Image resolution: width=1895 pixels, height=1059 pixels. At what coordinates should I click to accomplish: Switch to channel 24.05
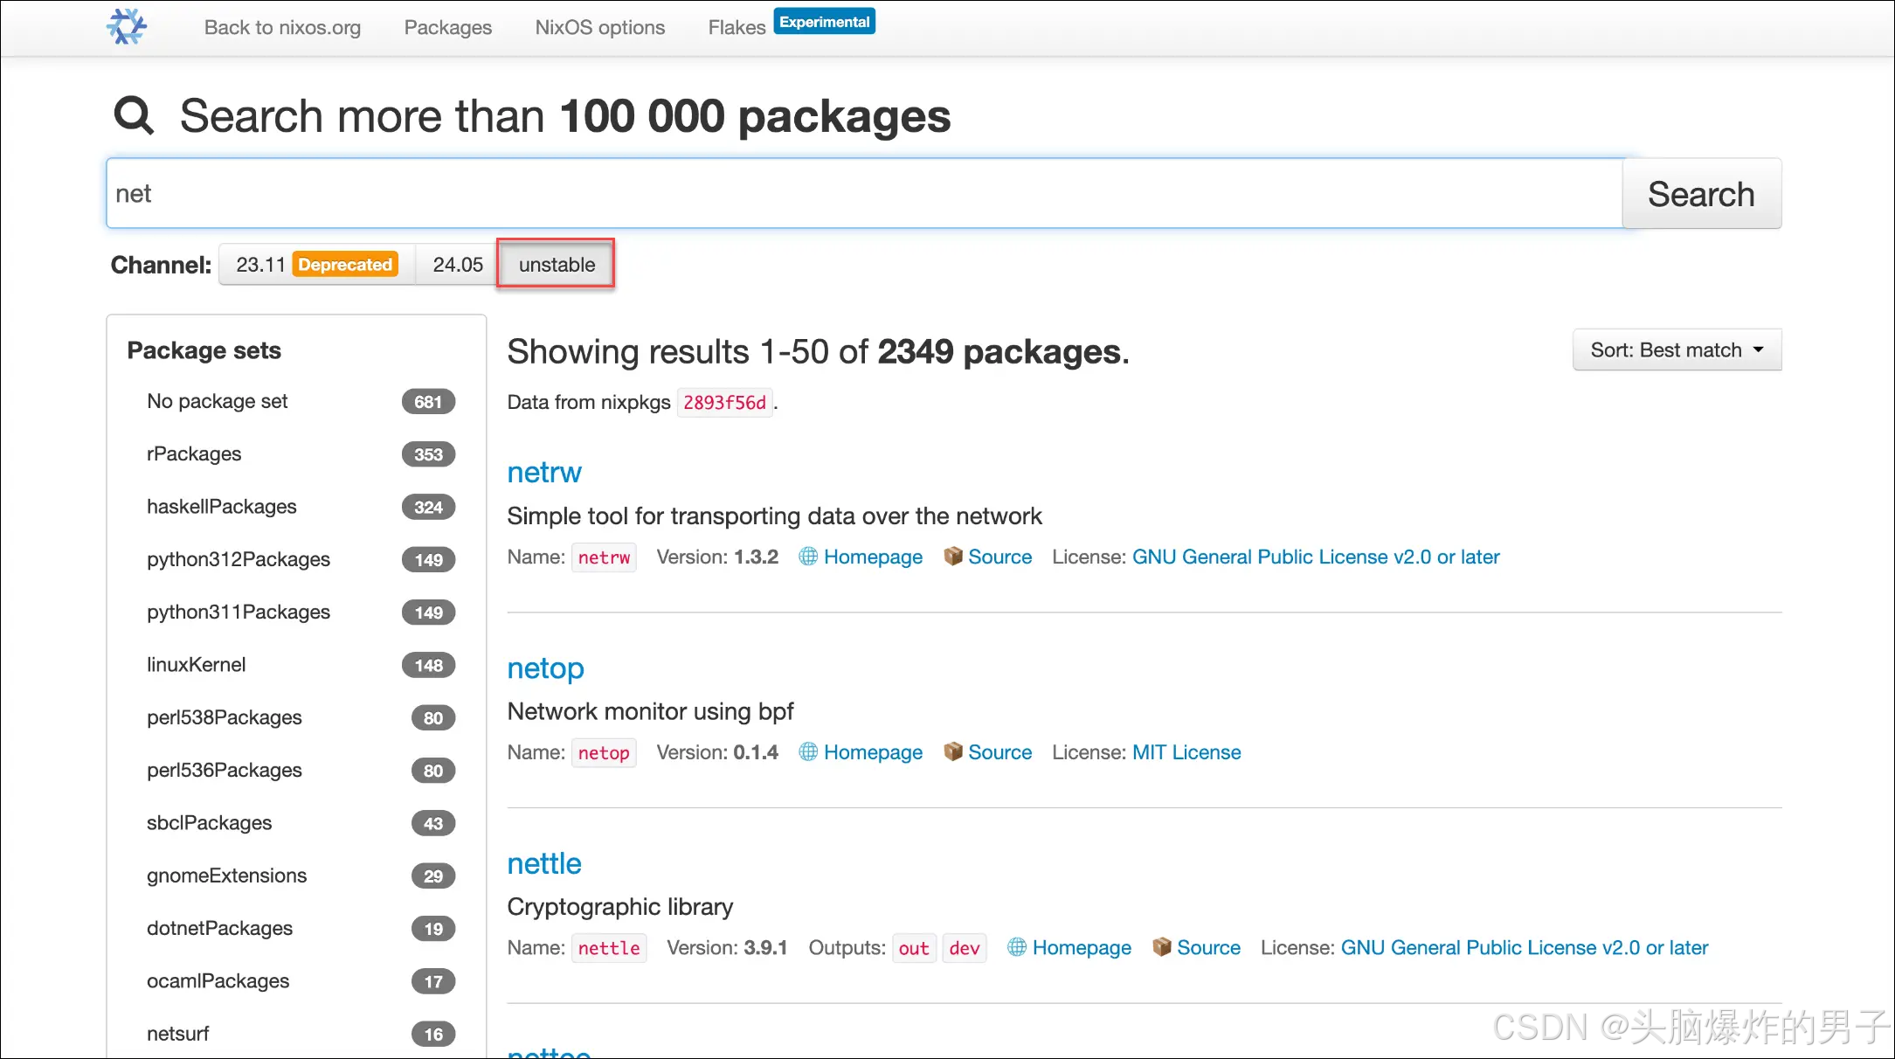457,265
